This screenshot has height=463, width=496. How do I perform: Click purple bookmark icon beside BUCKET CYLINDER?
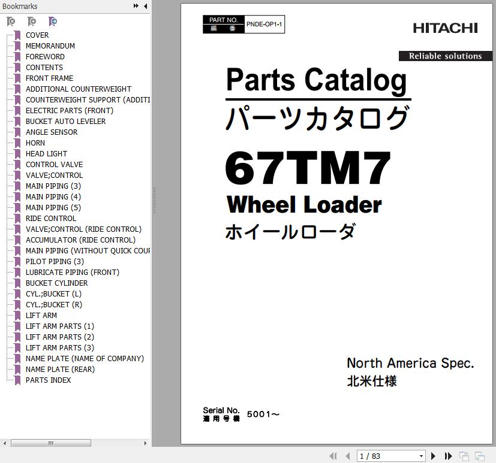(18, 283)
